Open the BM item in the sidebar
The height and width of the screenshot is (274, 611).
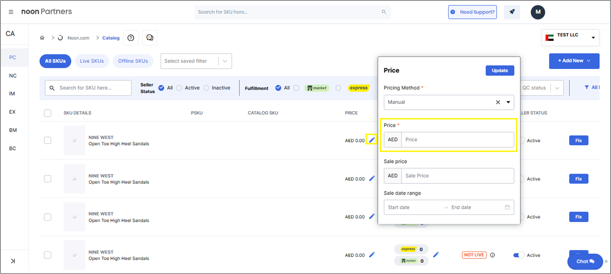pyautogui.click(x=13, y=130)
